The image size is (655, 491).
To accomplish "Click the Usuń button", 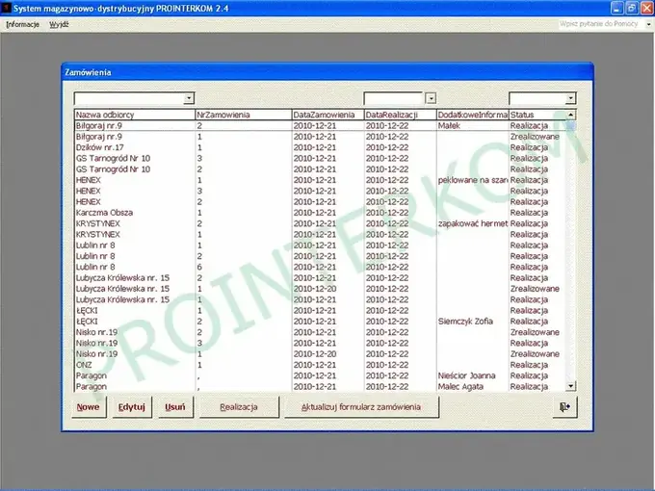I will [175, 407].
